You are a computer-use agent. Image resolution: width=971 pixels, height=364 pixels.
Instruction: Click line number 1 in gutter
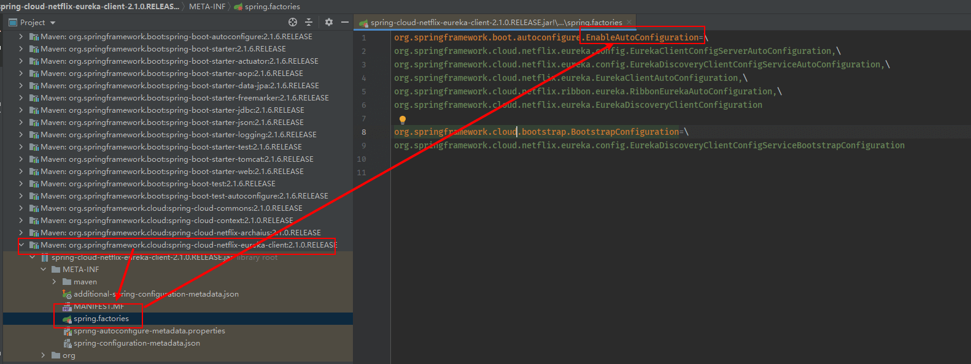(363, 37)
